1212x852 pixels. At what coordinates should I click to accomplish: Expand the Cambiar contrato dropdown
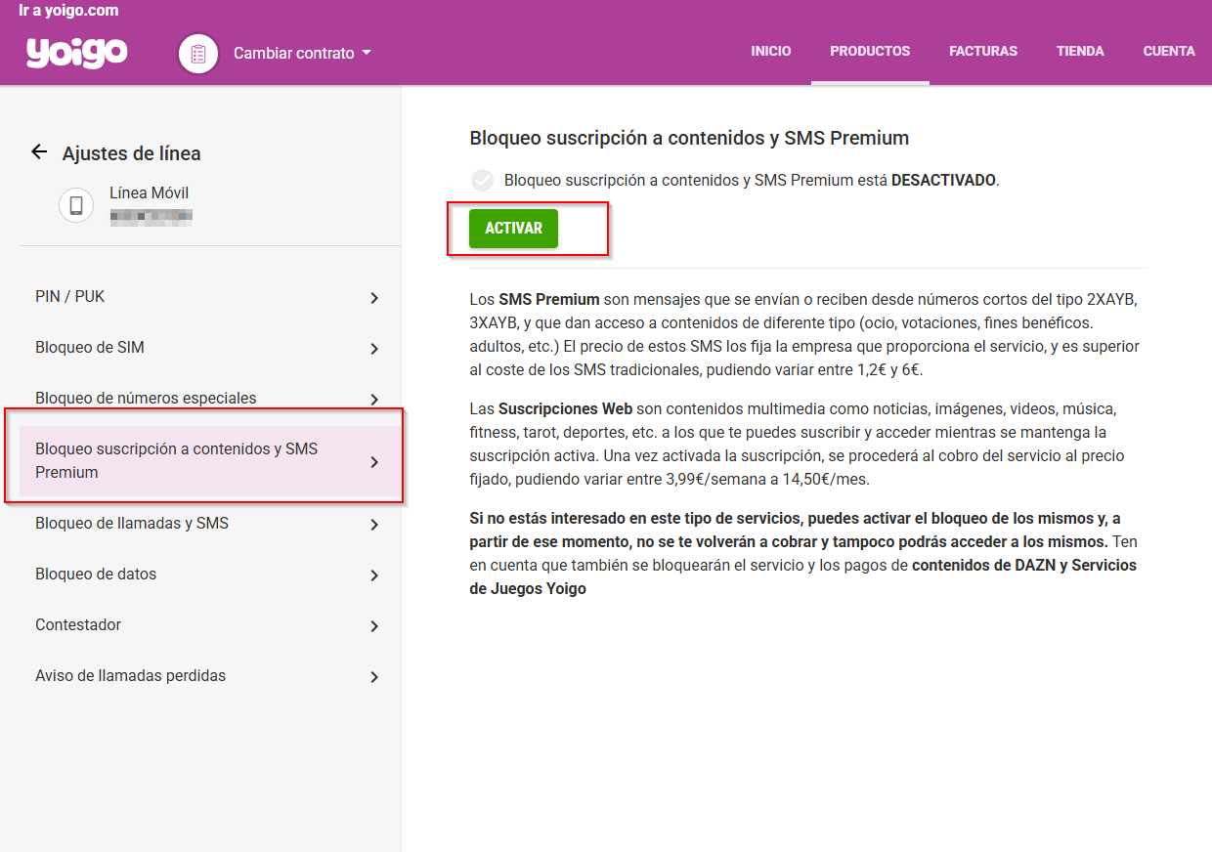[367, 54]
